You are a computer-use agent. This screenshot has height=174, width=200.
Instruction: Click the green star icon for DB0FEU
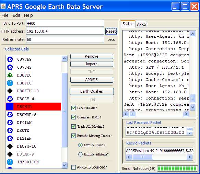tap(10, 75)
